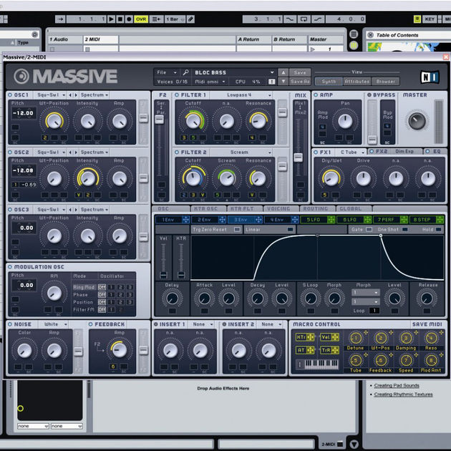Screen dimensions: 451x451
Task: Toggle BYPASS on/off indicator
Action: click(x=369, y=94)
